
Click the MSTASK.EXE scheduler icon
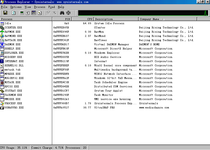pos(2,82)
